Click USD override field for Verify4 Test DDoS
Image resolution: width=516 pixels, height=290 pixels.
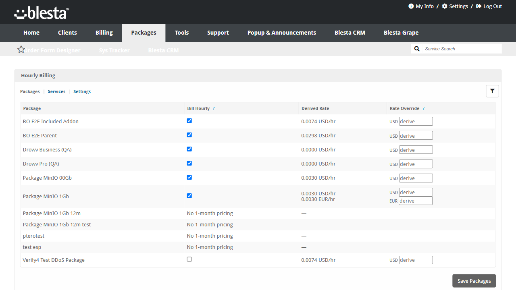tap(416, 260)
